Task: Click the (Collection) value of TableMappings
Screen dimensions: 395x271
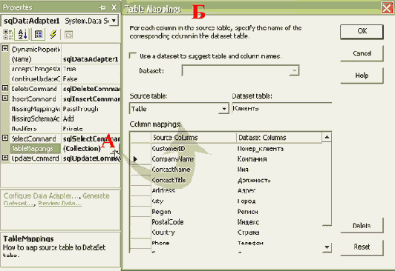Action: coord(82,149)
